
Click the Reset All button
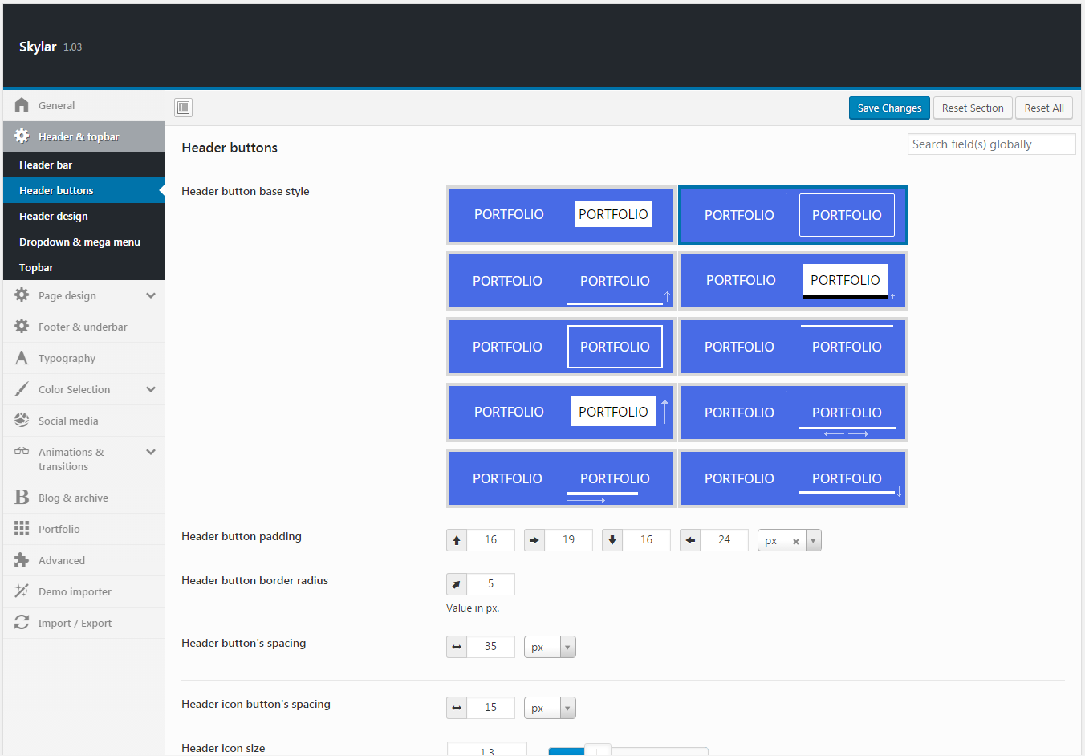pos(1044,108)
